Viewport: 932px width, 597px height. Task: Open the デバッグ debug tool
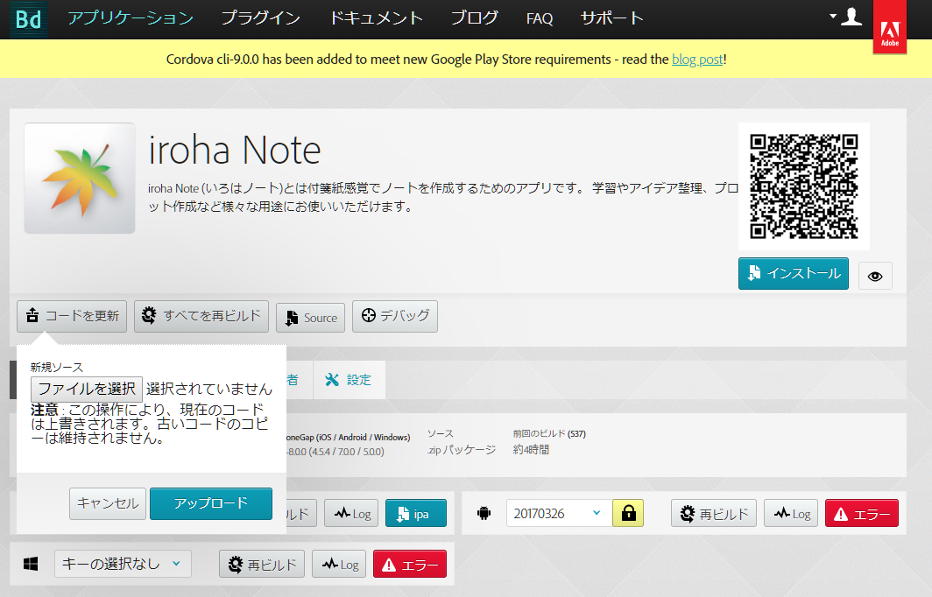click(394, 317)
